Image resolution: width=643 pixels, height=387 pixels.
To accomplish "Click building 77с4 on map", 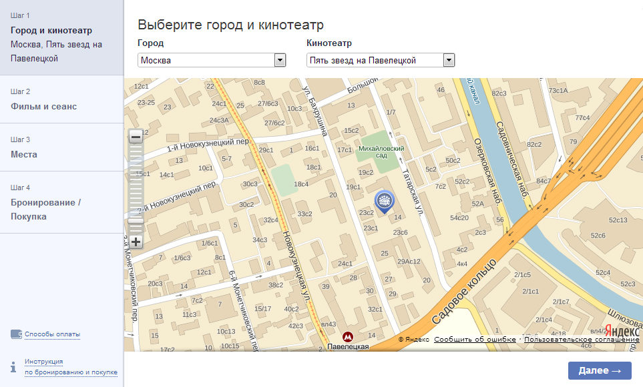I will pyautogui.click(x=582, y=117).
